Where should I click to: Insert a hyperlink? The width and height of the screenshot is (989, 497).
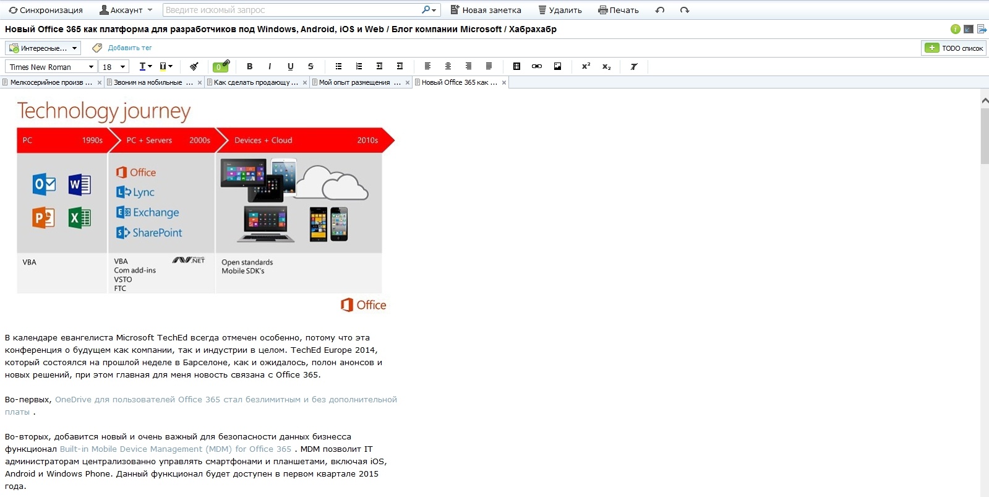[537, 66]
